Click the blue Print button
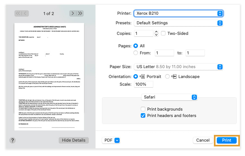This screenshot has width=245, height=156. pos(227,140)
